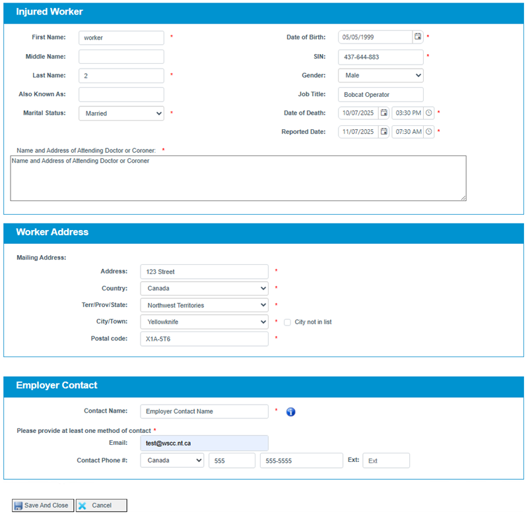Click the Middle Name input field

click(121, 57)
